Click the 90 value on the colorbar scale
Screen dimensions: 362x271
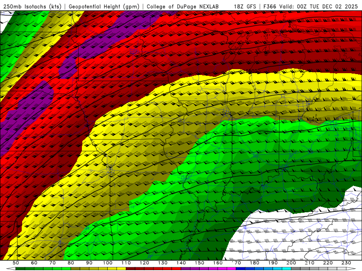[x=89, y=263]
